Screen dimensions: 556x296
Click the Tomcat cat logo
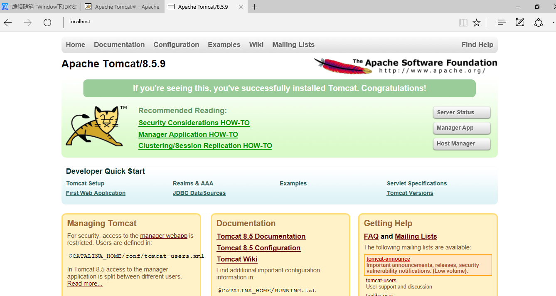click(96, 126)
